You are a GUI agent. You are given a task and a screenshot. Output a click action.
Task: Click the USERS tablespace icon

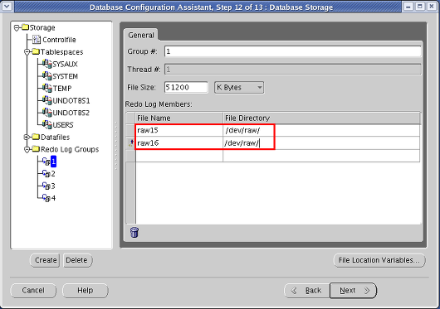coord(46,124)
